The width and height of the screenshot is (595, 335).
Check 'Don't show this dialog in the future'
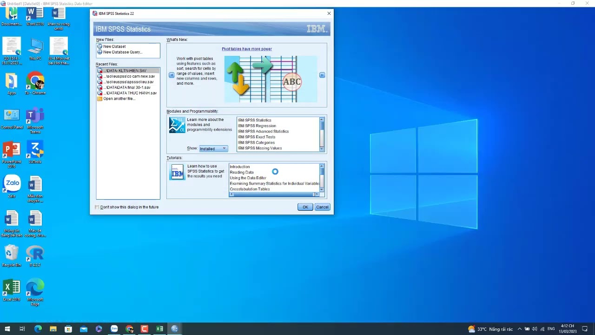[97, 207]
